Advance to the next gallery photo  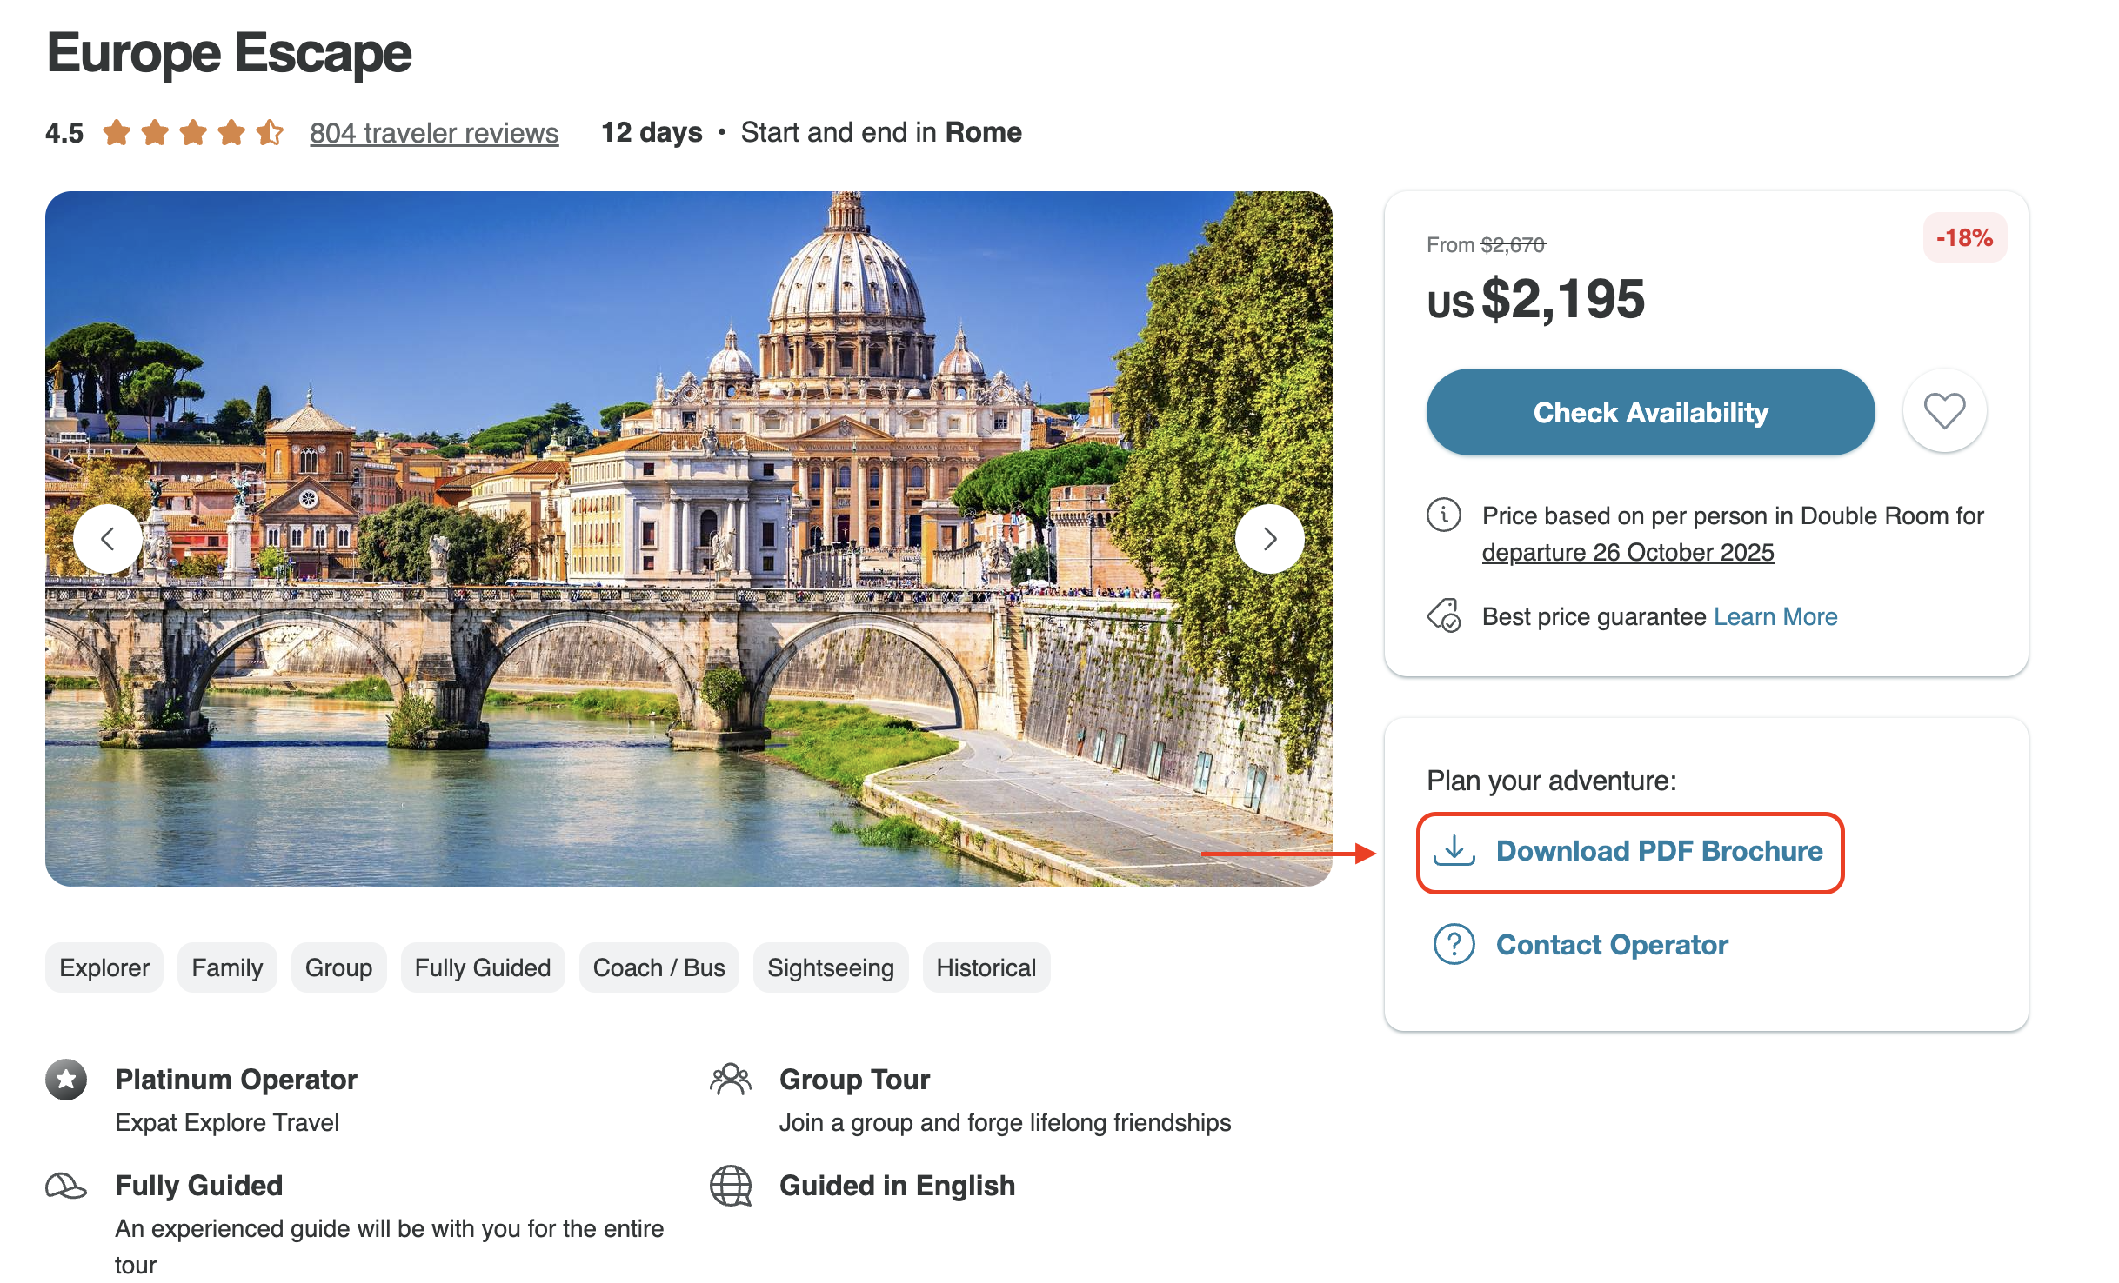coord(1269,539)
